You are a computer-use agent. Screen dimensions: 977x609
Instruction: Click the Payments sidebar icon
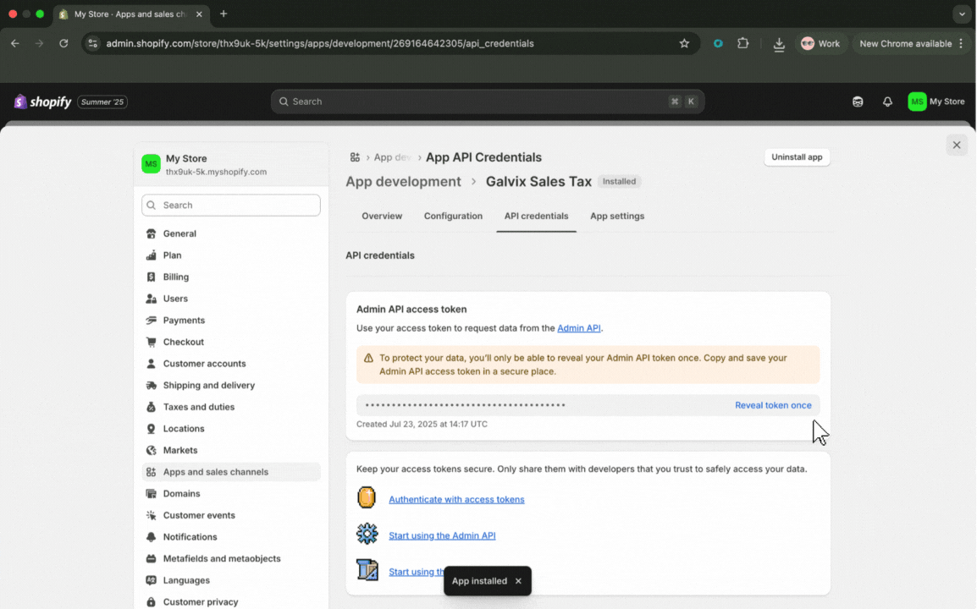click(151, 320)
